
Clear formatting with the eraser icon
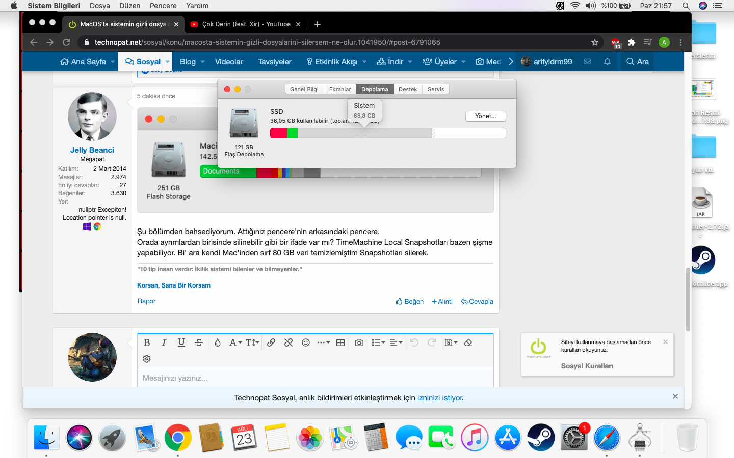pyautogui.click(x=468, y=342)
